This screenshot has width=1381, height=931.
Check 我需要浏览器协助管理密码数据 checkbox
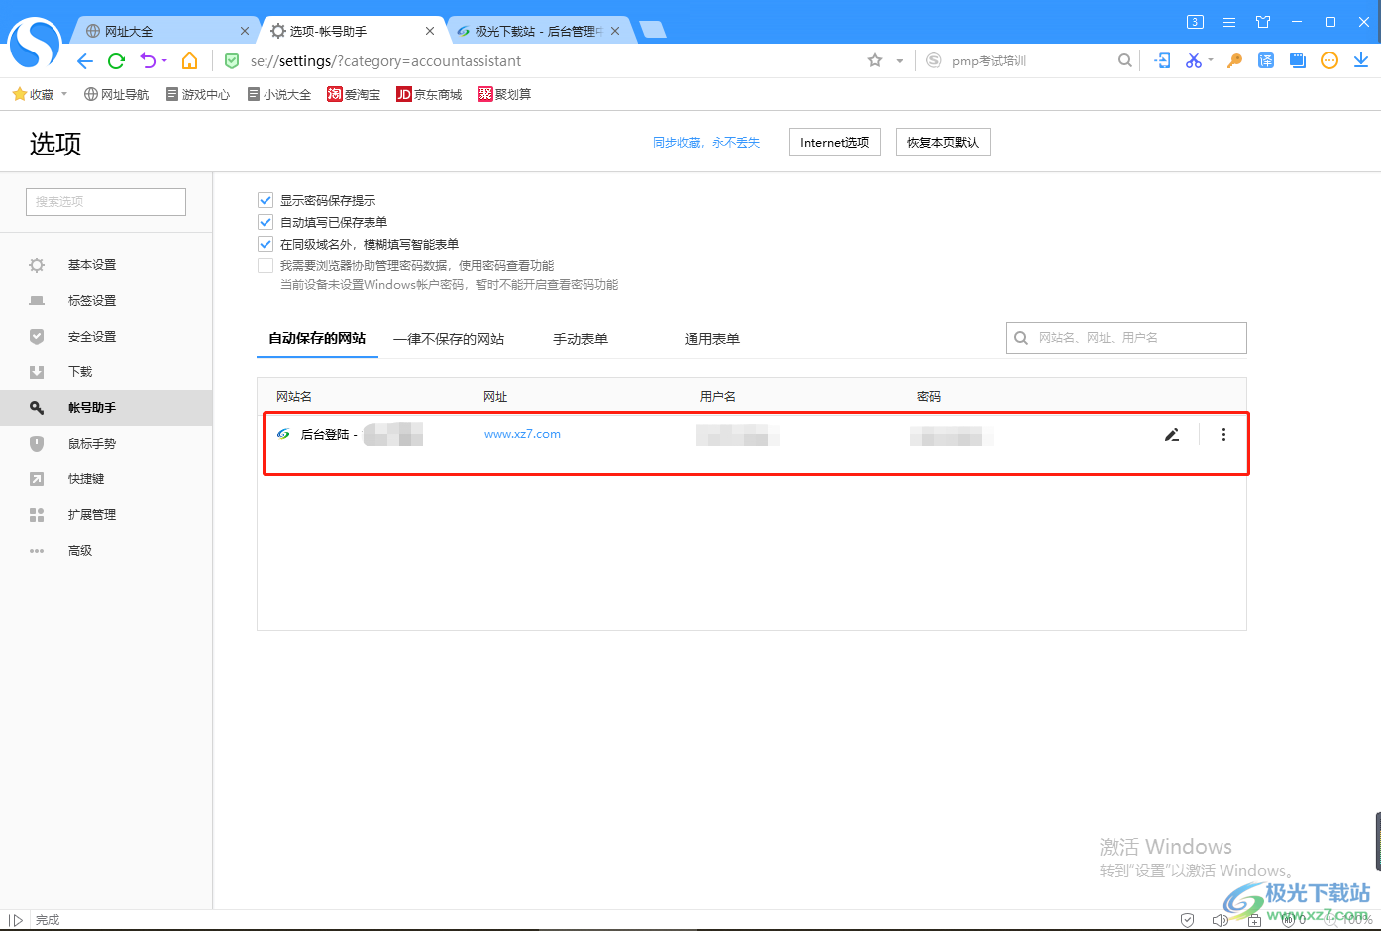point(266,265)
